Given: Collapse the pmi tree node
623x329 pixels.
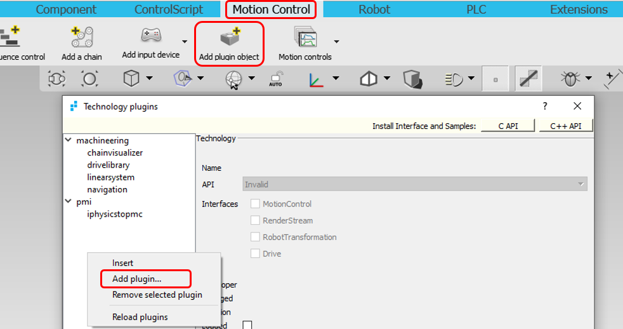Looking at the screenshot, I should point(69,202).
